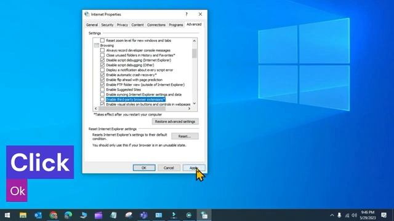Click the Cancel button
The width and height of the screenshot is (394, 221).
click(x=169, y=168)
